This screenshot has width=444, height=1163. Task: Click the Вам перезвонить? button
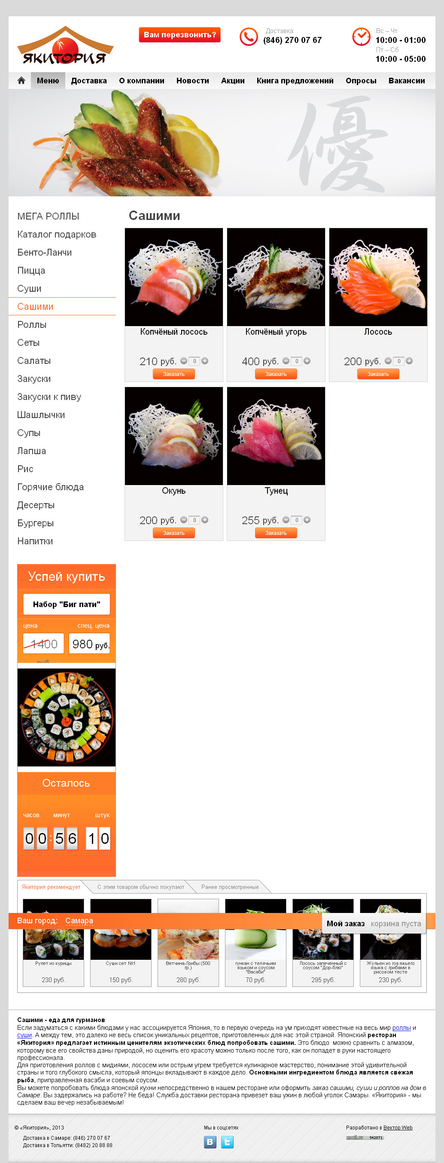tap(179, 35)
